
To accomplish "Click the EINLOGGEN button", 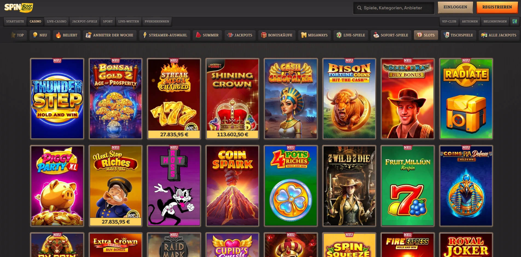I will (x=455, y=7).
